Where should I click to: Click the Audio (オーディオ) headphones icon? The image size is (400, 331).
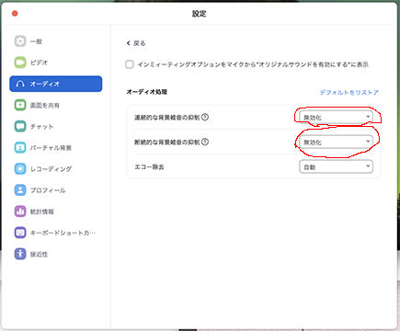[20, 84]
